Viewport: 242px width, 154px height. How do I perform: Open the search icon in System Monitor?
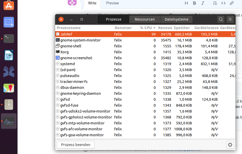pos(221,19)
